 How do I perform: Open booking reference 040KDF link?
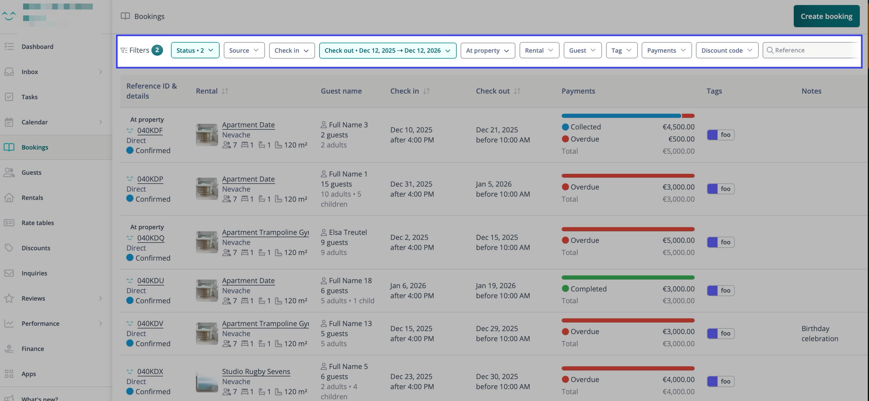point(150,130)
